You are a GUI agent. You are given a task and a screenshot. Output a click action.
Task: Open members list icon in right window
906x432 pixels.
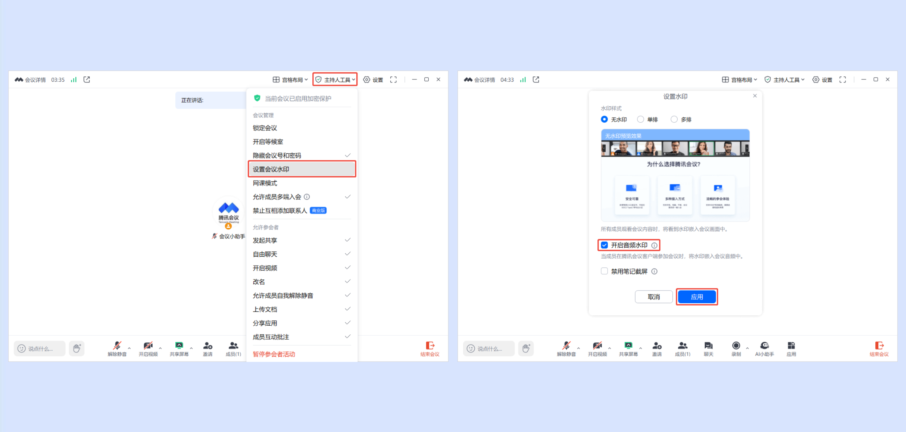coord(682,346)
